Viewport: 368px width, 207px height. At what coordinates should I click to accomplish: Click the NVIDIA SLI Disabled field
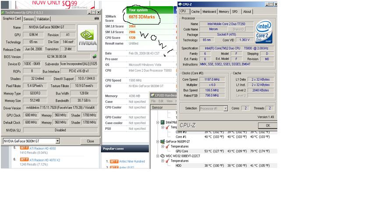pos(60,130)
